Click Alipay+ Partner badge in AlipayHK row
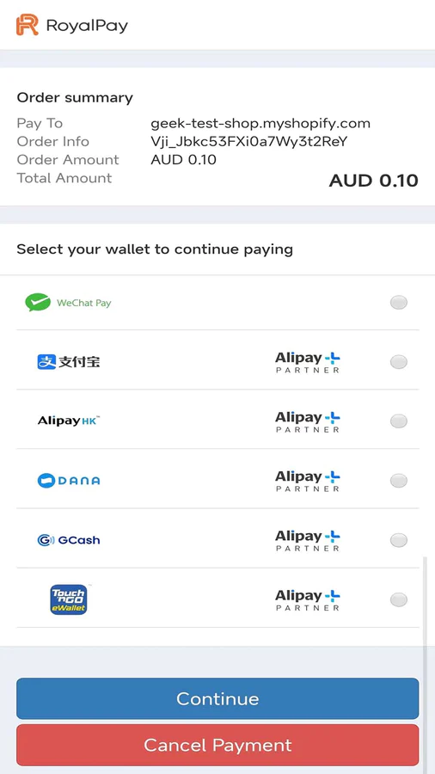 point(308,422)
